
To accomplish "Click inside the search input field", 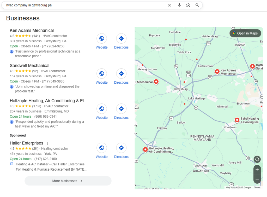I will (78, 5).
